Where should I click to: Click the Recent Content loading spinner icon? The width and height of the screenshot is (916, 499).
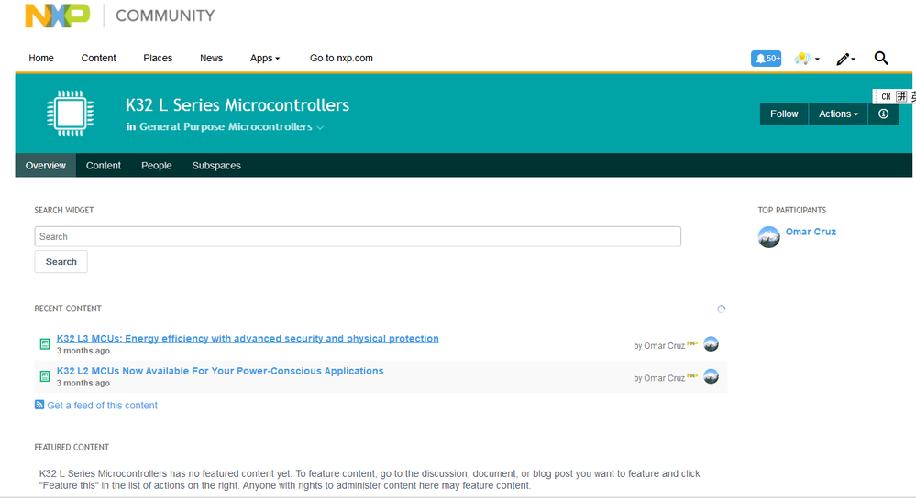[x=721, y=309]
